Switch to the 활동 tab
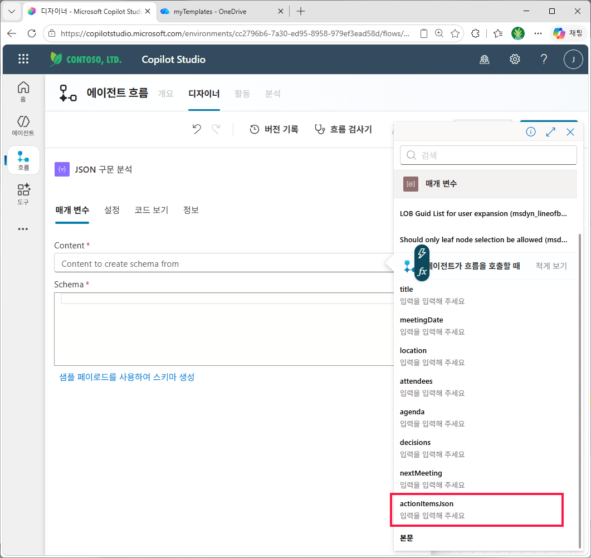 242,94
